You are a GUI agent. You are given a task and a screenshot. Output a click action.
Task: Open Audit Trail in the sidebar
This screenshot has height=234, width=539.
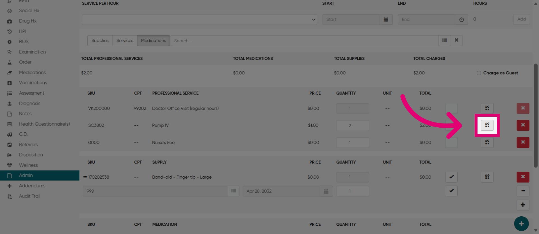(29, 196)
